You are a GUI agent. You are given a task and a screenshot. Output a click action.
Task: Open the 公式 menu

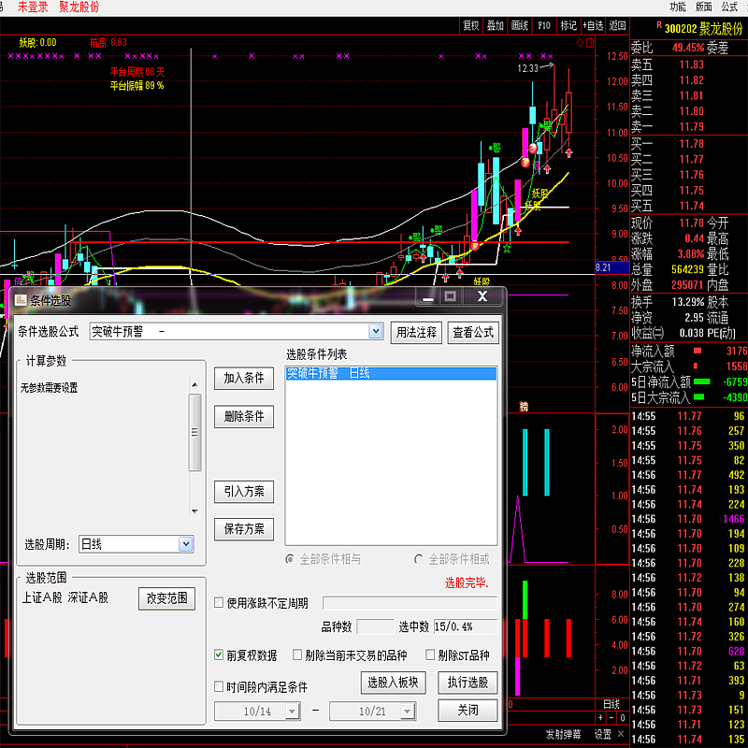coord(729,7)
